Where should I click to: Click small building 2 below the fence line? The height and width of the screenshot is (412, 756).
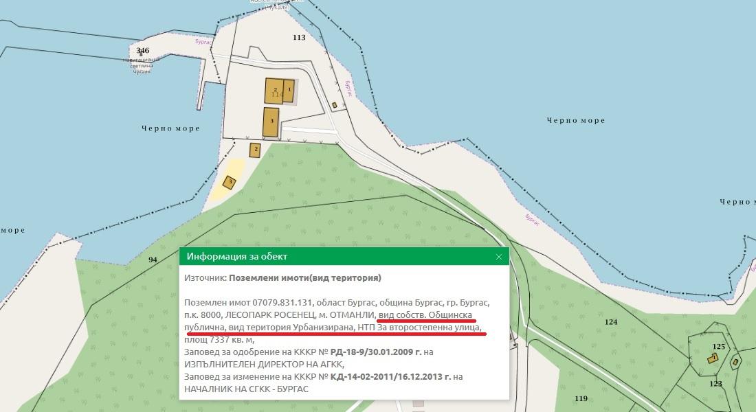pos(256,150)
